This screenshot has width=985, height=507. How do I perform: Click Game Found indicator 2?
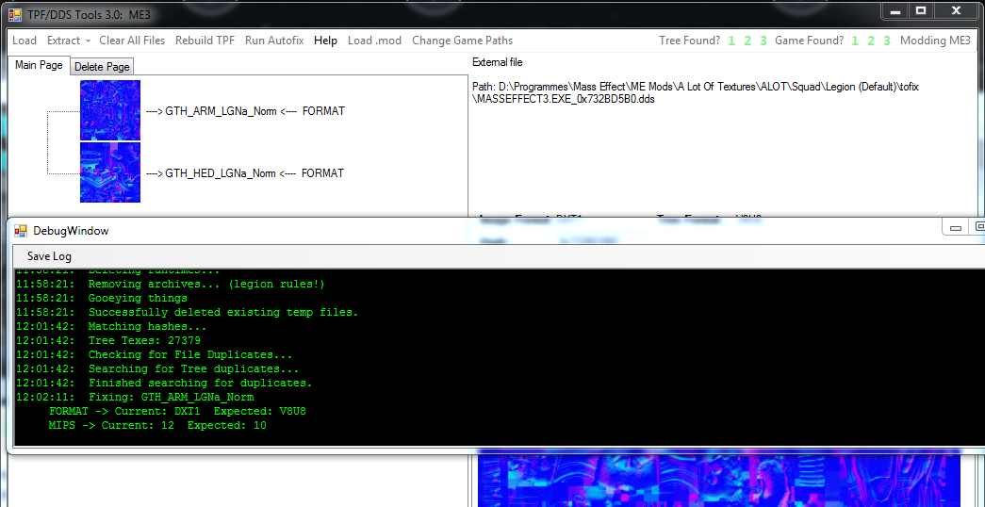[x=871, y=41]
